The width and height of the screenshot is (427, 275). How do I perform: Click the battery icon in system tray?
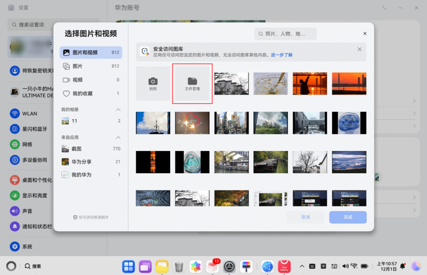point(364,266)
